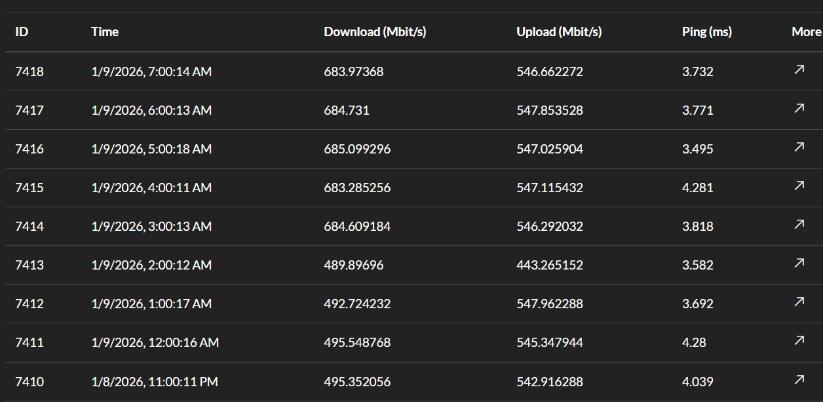This screenshot has width=823, height=402.
Task: Open the arrow icon in row 7411
Action: 799,340
